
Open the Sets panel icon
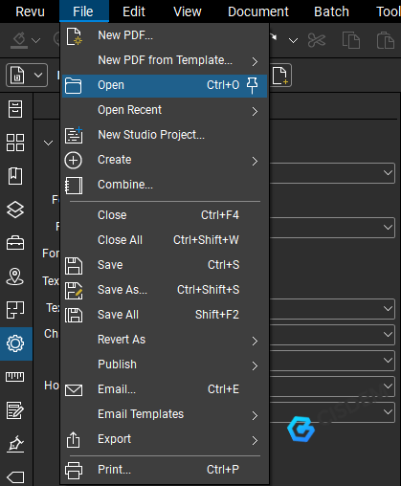pyautogui.click(x=15, y=310)
